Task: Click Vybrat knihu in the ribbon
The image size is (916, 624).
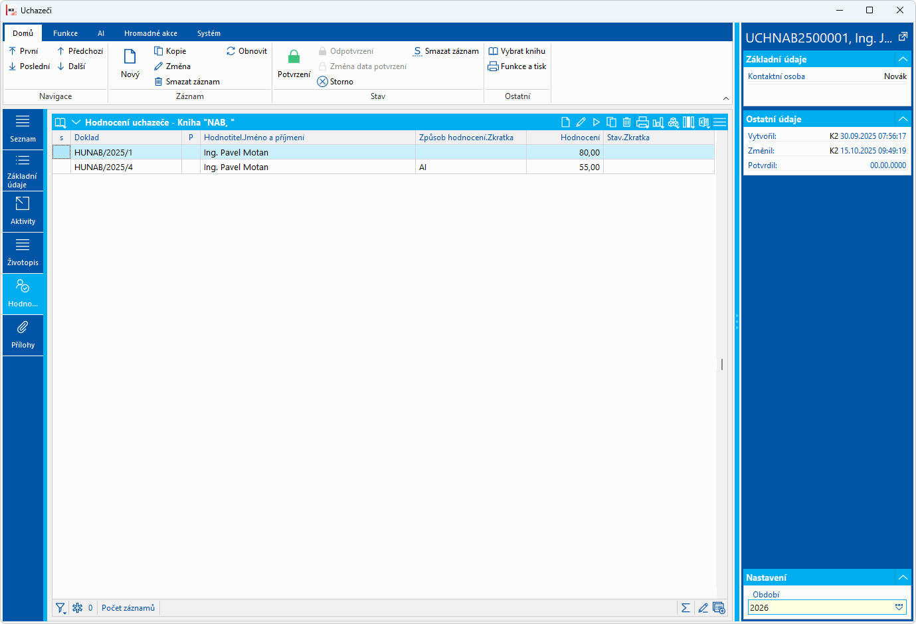Action: 517,51
